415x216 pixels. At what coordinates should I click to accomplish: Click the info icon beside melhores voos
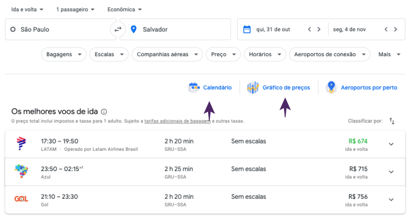tap(104, 112)
